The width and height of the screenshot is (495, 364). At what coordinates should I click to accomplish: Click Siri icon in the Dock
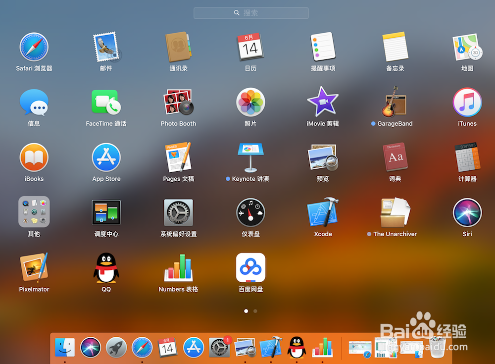91,347
